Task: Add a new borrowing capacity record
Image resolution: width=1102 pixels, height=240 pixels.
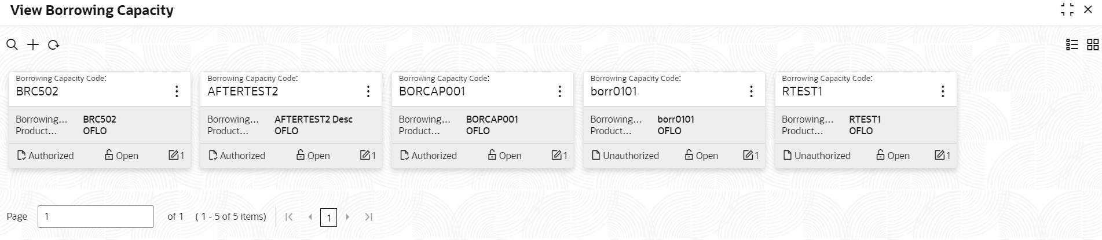Action: click(x=33, y=45)
